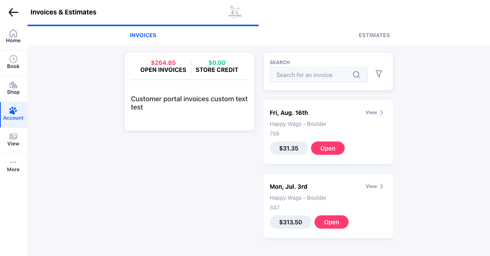Open the More ellipsis menu
Viewport: 490px width, 256px height.
point(13,162)
